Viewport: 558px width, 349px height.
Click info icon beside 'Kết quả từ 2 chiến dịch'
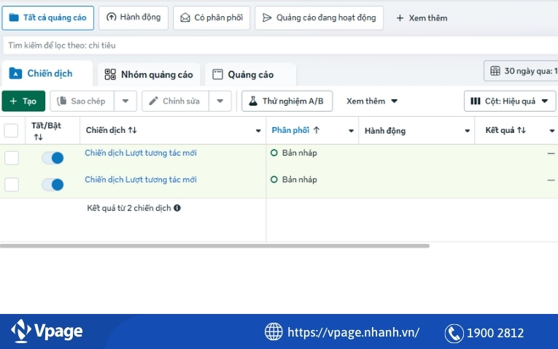177,208
